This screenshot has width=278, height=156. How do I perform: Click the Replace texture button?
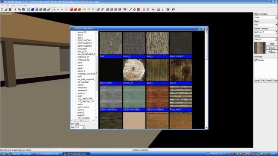pyautogui.click(x=272, y=52)
